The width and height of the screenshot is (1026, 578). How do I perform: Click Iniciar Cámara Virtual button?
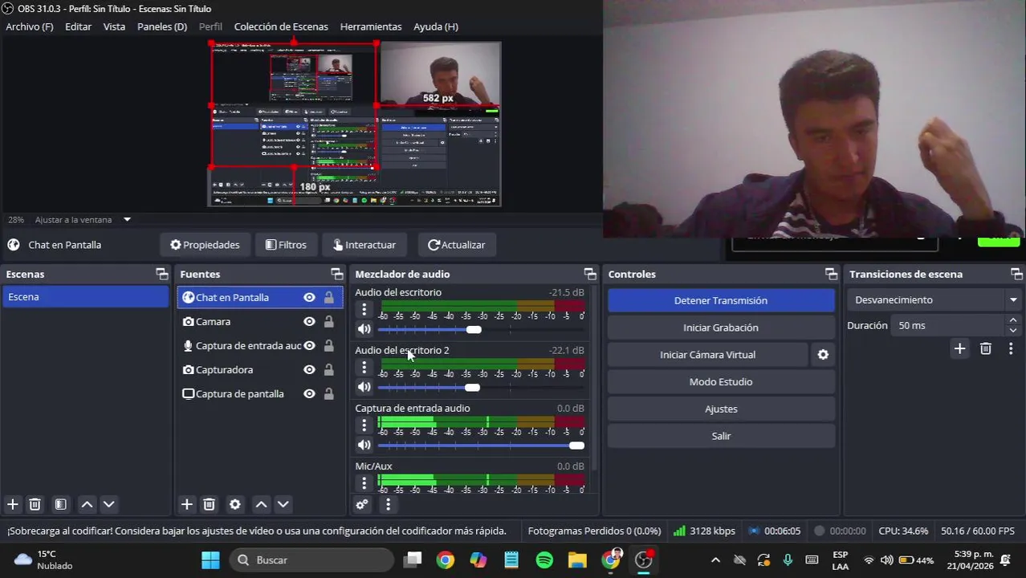[707, 354]
